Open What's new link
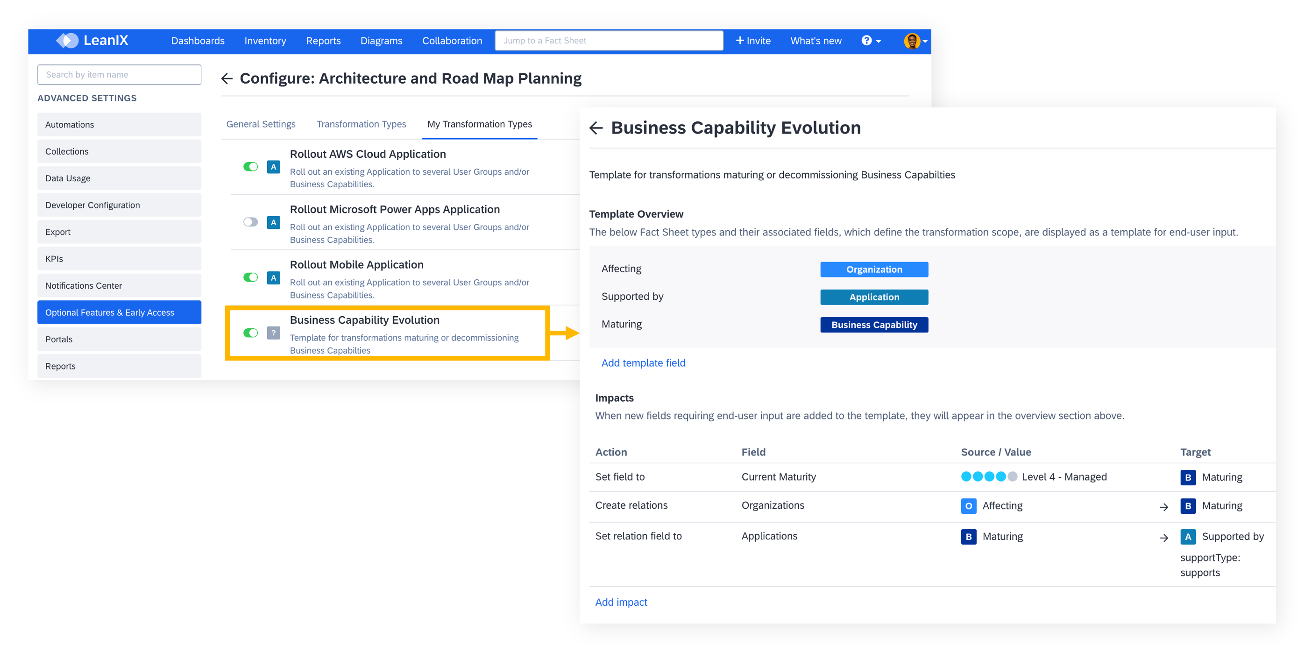This screenshot has height=659, width=1312. coord(816,41)
